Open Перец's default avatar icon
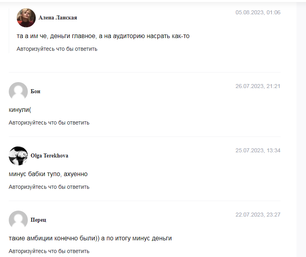Viewport: 306px width, 257px height. tap(18, 220)
